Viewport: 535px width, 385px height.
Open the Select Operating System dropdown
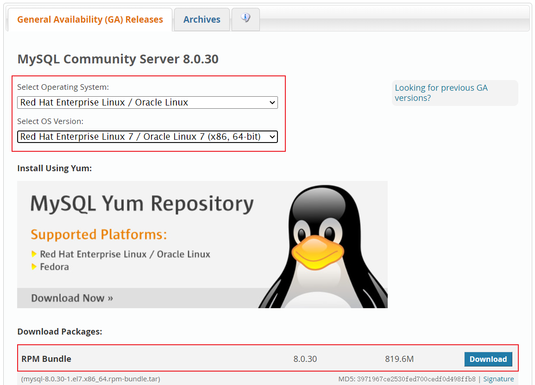coord(147,102)
